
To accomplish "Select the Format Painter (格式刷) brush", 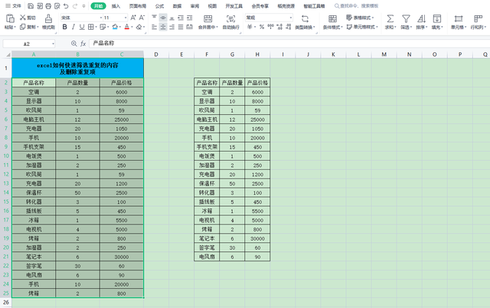I will 48,21.
